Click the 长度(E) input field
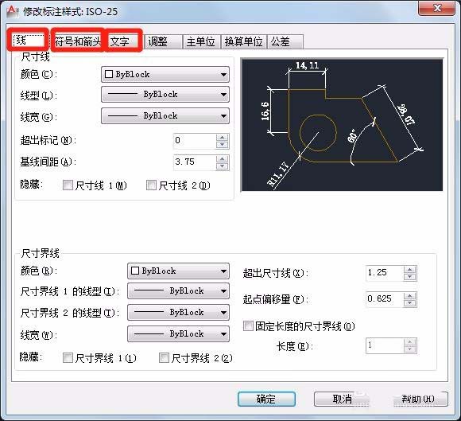This screenshot has width=461, height=421. [385, 345]
